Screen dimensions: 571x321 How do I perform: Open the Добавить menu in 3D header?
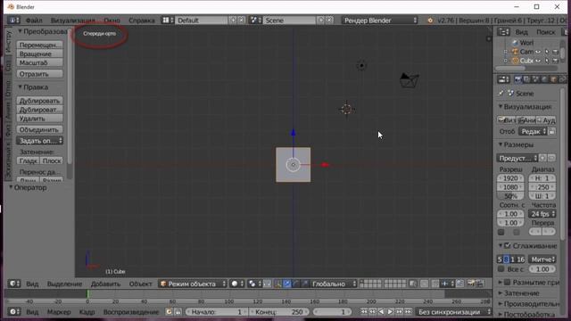click(x=105, y=284)
